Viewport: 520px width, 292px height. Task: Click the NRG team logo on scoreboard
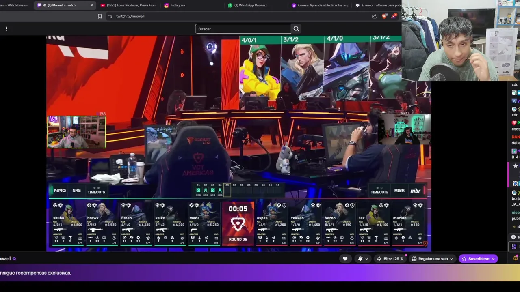pos(60,191)
